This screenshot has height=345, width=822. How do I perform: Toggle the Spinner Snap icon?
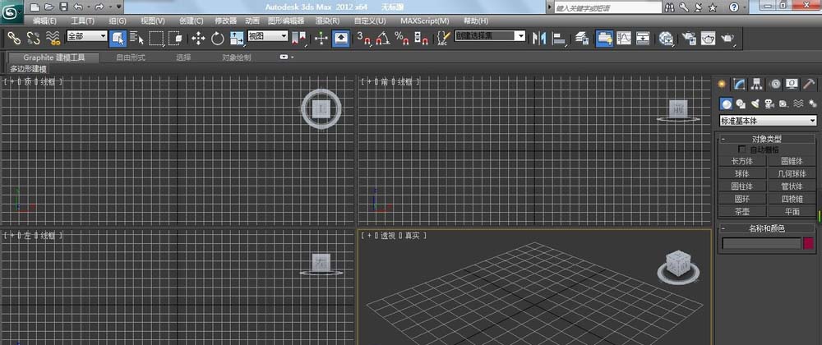(422, 38)
